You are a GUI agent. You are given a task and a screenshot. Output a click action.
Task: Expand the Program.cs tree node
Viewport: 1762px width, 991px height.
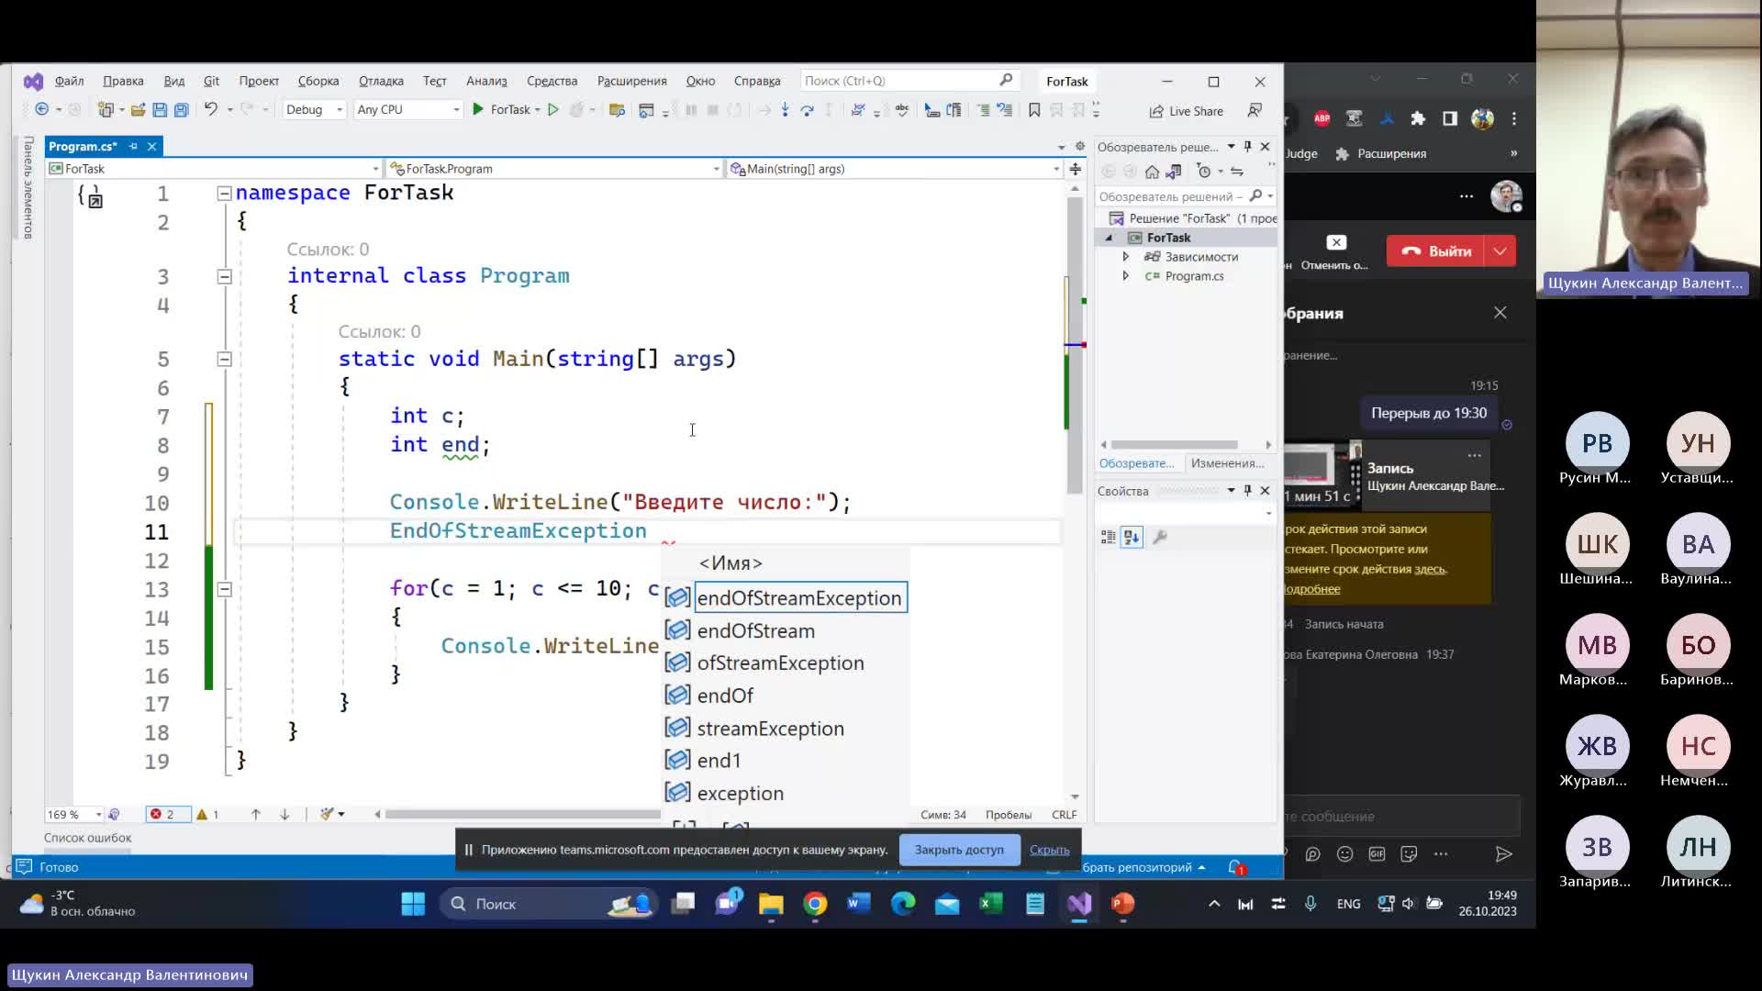tap(1126, 276)
